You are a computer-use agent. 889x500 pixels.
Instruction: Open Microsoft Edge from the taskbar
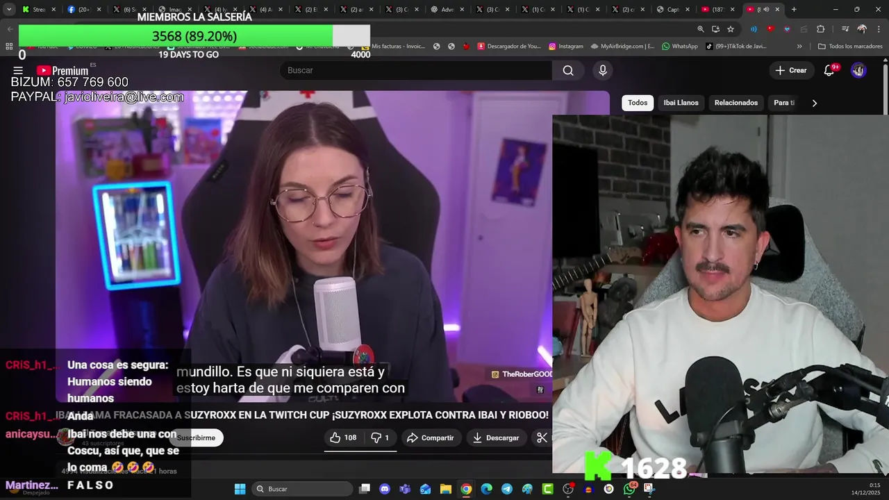487,489
